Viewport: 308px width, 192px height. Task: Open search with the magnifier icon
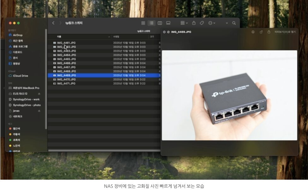coord(234,23)
